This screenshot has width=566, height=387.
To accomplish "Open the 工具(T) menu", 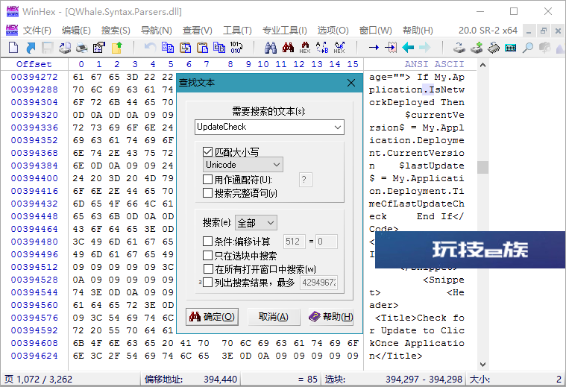I will 237,31.
